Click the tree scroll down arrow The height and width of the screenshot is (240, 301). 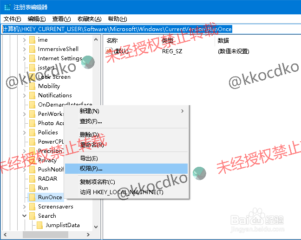coord(96,227)
